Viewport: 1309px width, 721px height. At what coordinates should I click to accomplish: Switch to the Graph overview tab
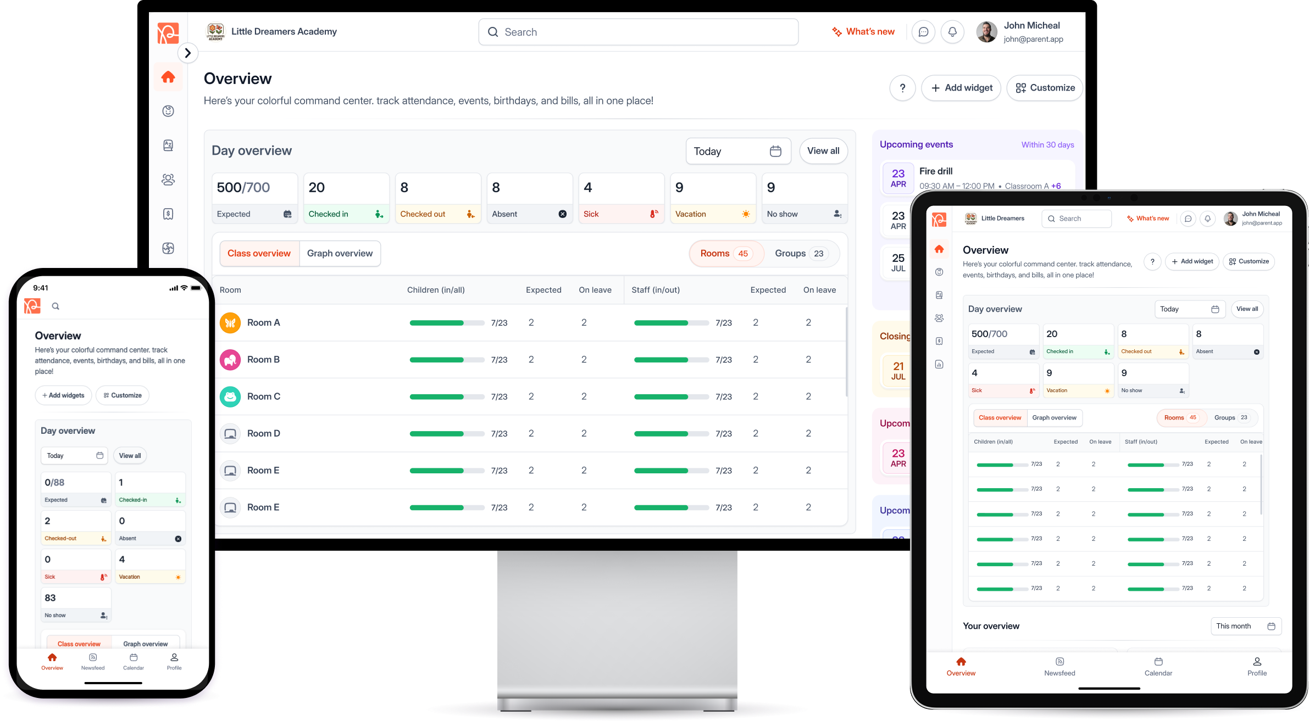point(340,253)
